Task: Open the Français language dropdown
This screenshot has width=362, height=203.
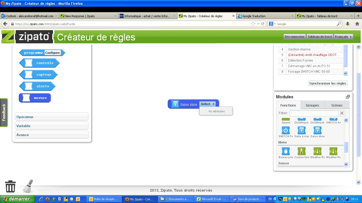Action: (343, 37)
